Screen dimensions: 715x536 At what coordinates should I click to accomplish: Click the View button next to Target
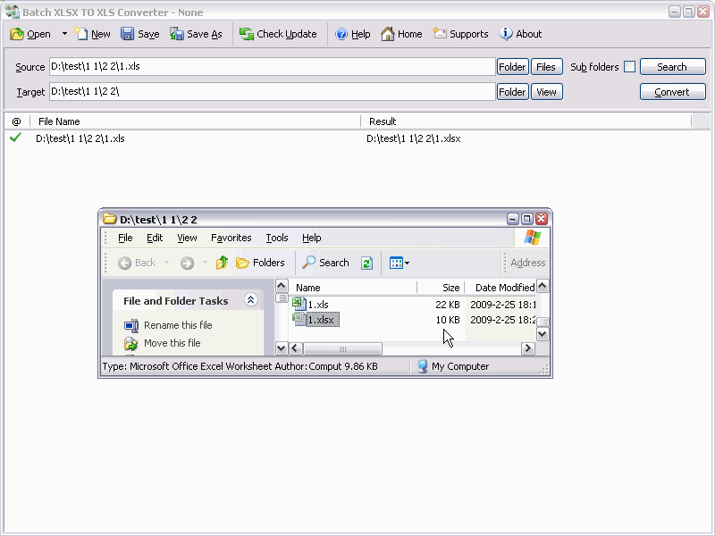coord(546,92)
